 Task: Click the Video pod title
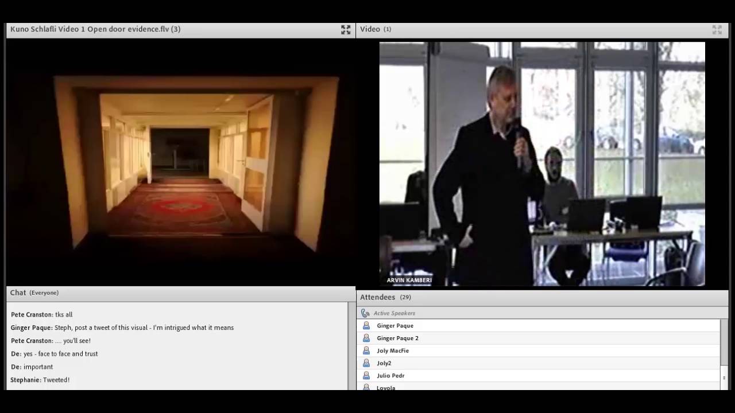[370, 29]
